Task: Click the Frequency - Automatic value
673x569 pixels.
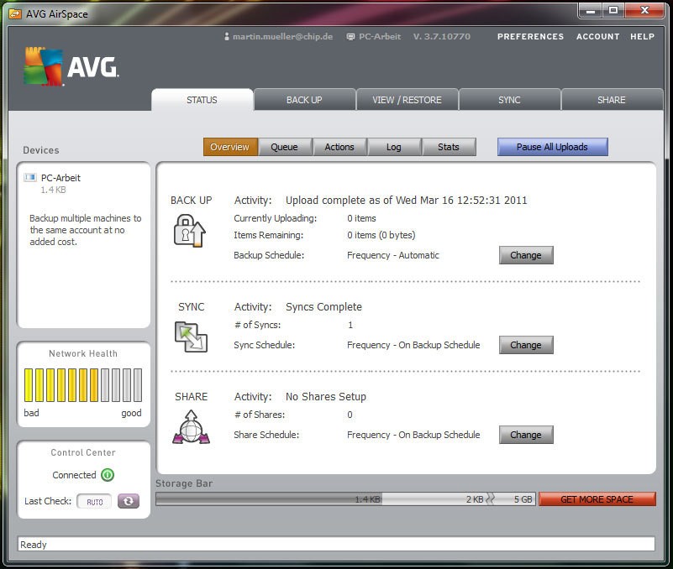Action: 392,255
